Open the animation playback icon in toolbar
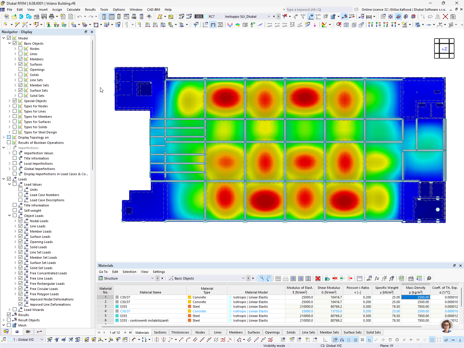The image size is (464, 348). click(x=220, y=25)
